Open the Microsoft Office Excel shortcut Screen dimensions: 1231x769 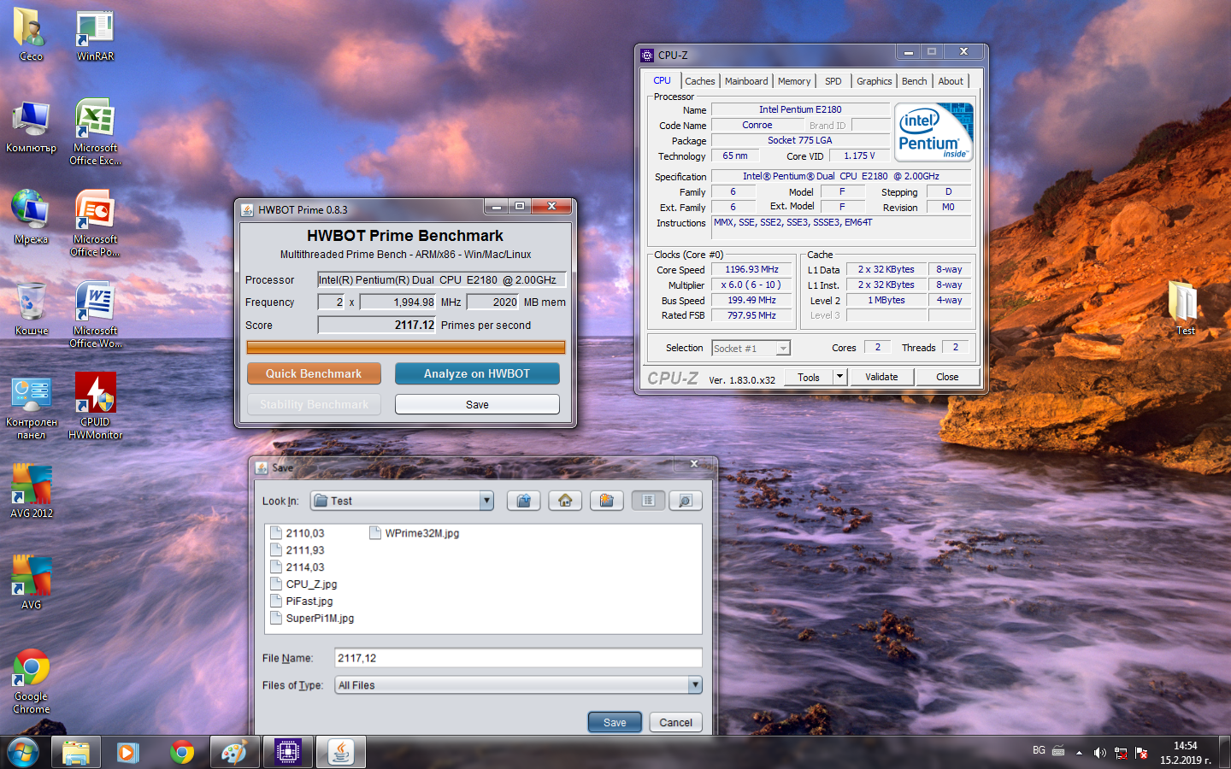coord(95,132)
